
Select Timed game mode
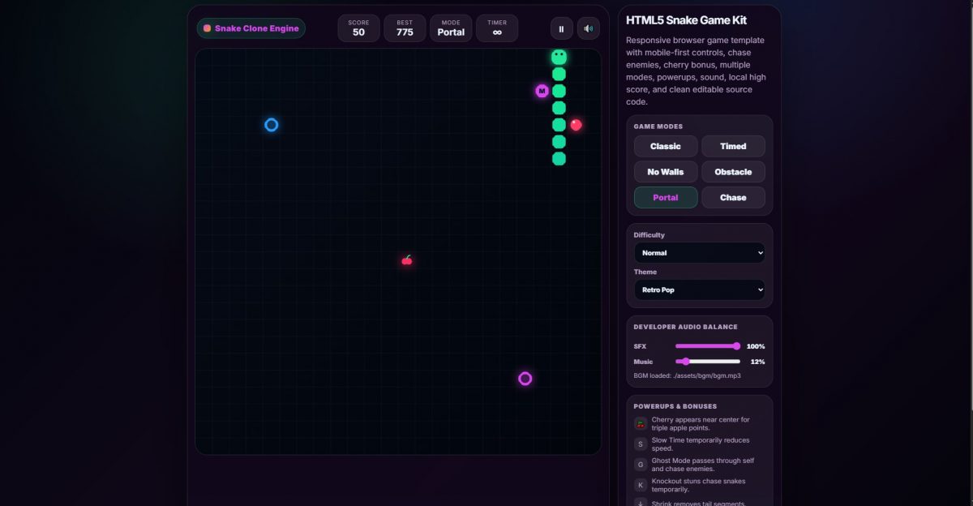[x=733, y=146]
